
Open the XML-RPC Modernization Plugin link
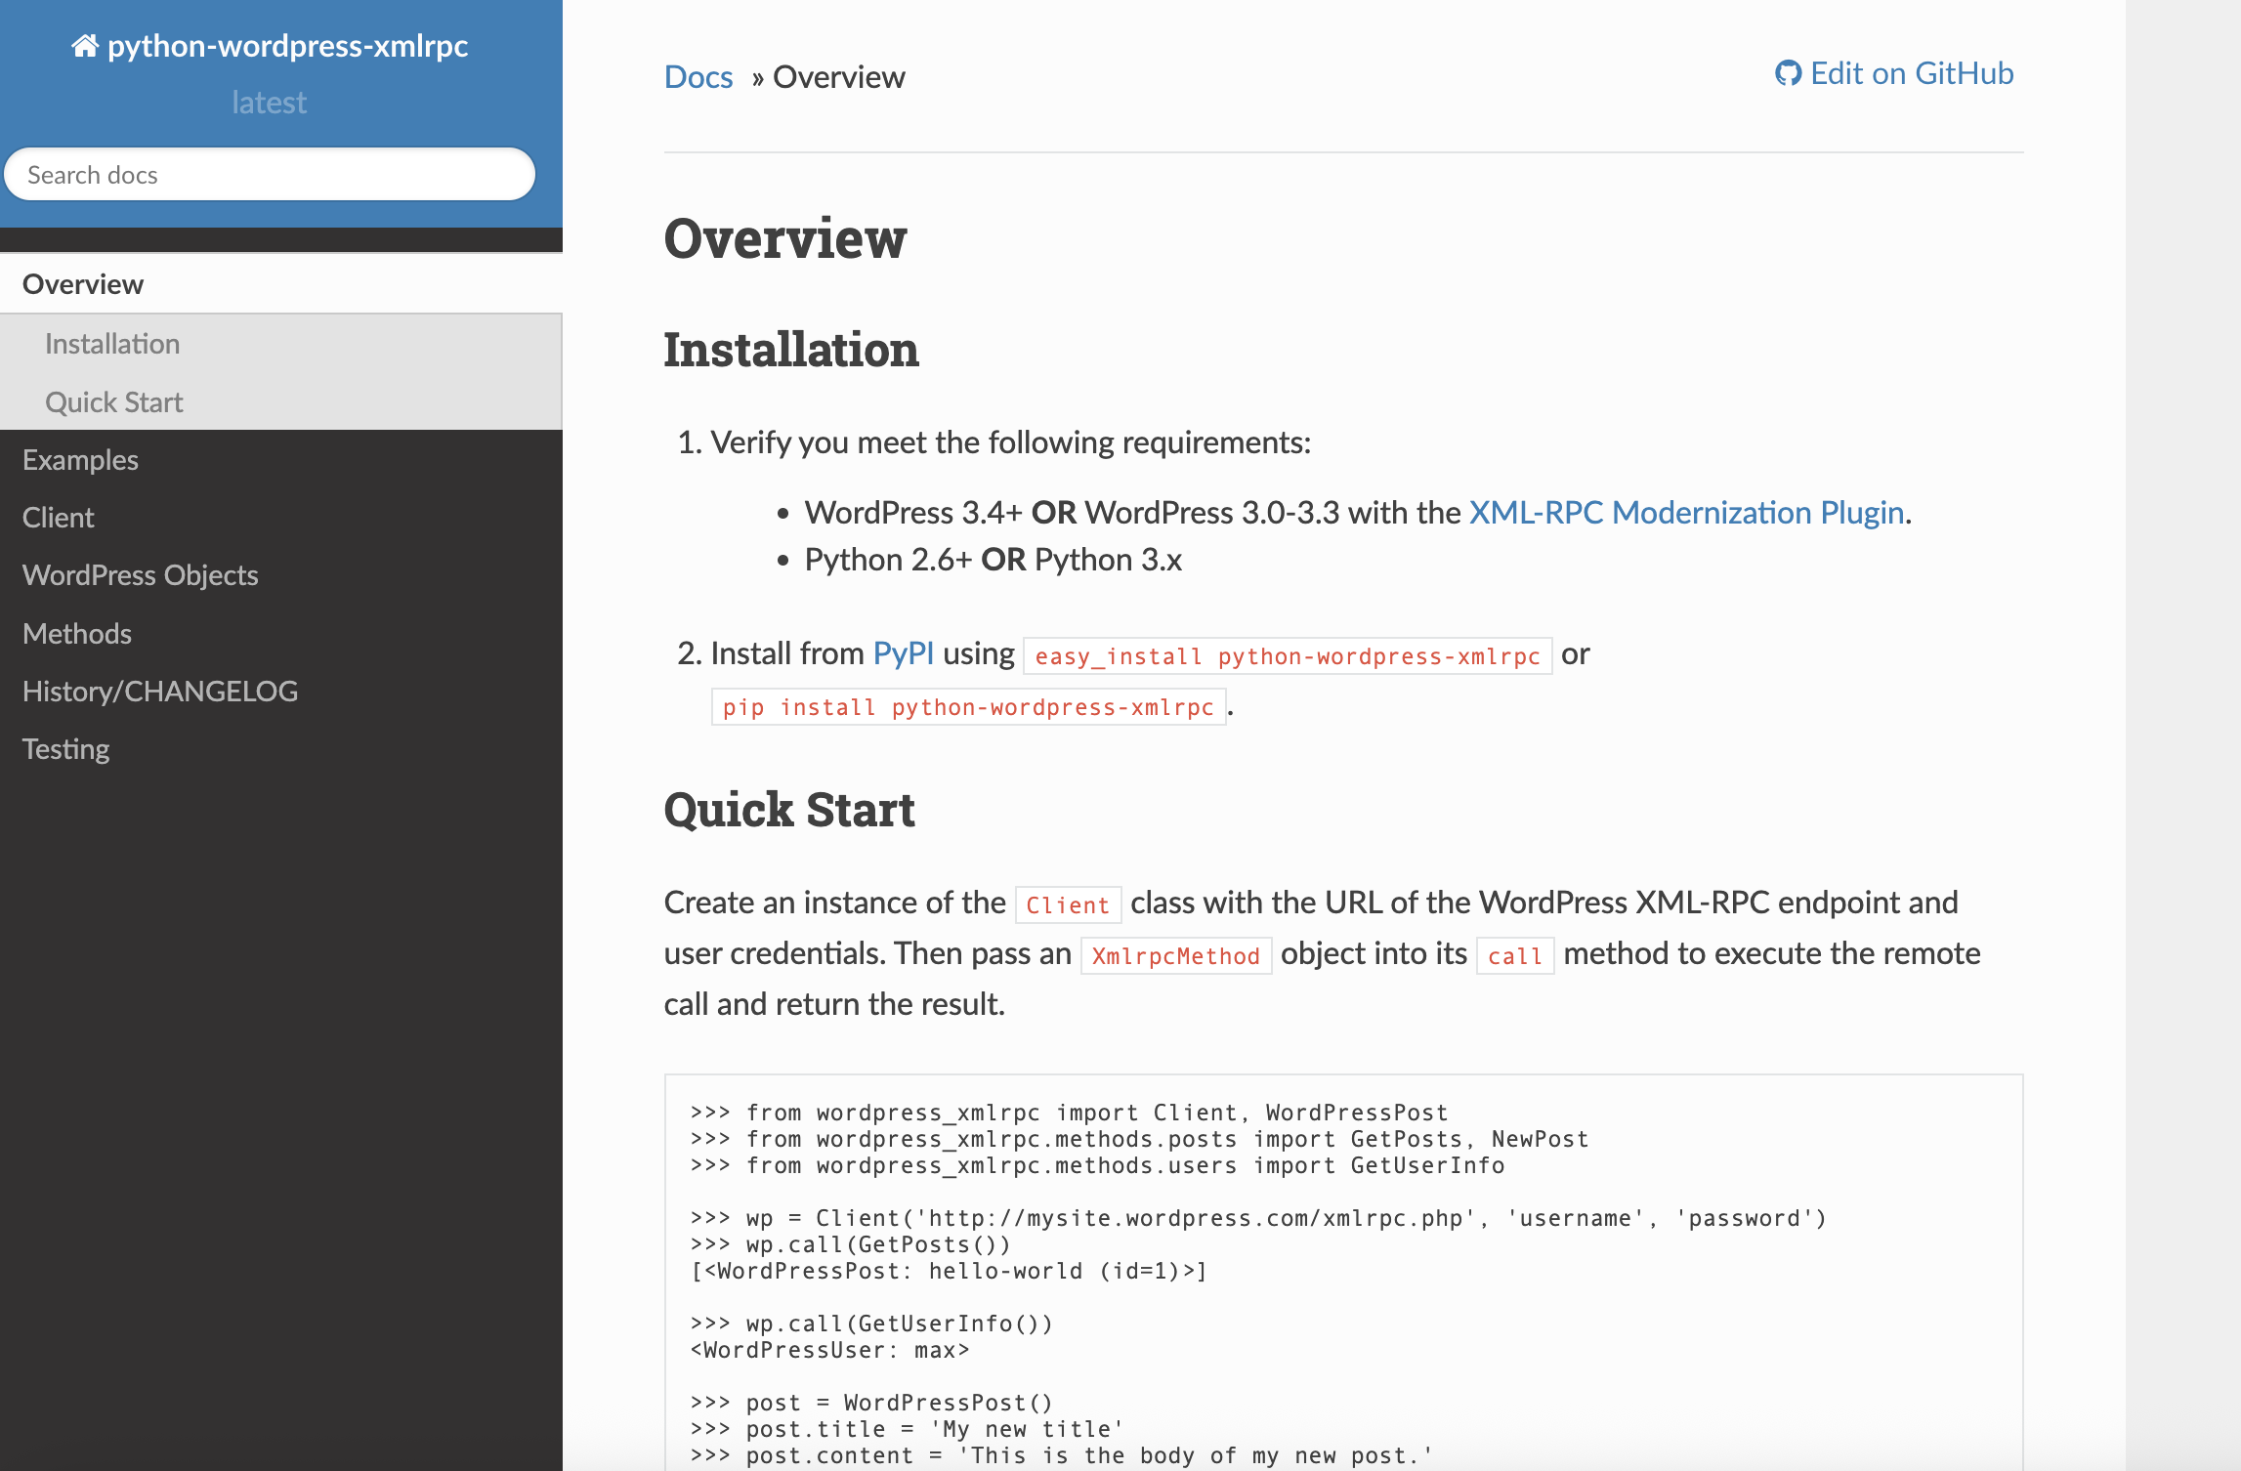click(x=1687, y=513)
